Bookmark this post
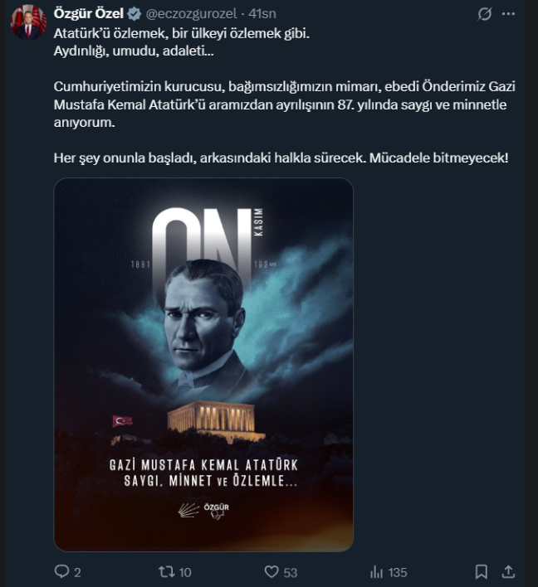This screenshot has height=587, width=538. coord(482,571)
